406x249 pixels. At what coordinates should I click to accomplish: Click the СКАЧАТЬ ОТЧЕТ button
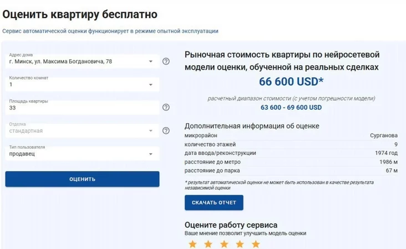pos(214,203)
